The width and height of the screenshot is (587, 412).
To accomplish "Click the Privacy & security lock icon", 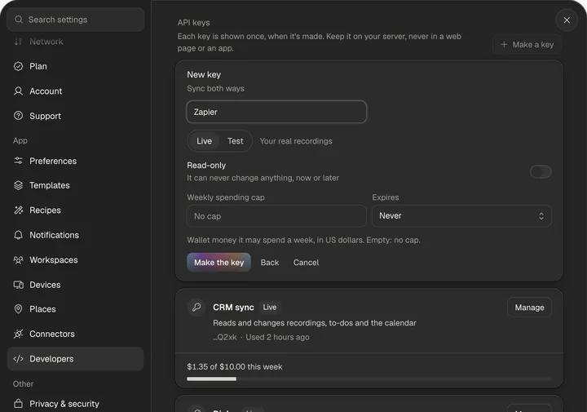I will click(x=18, y=403).
